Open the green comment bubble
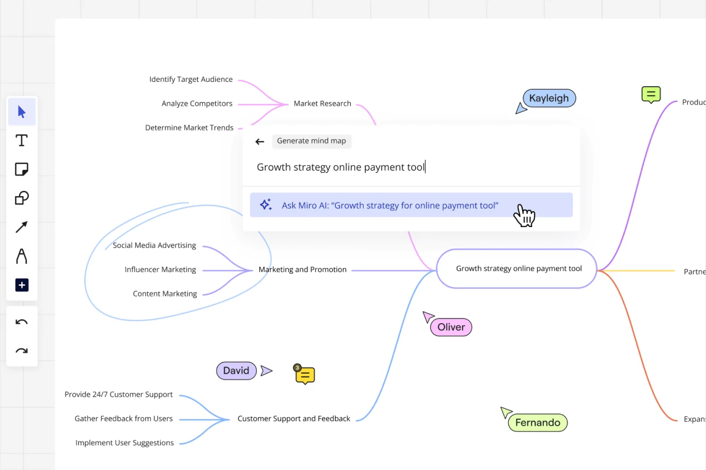 point(651,95)
